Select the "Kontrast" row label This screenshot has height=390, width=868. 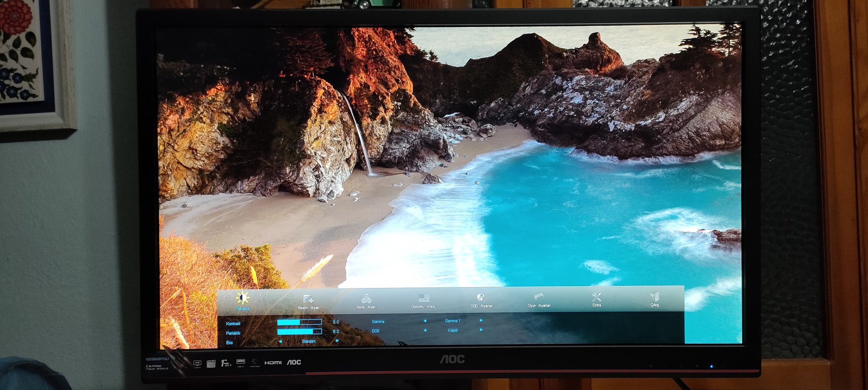(233, 324)
